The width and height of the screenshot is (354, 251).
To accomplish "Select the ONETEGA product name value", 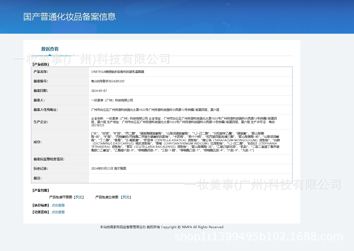I will 118,72.
